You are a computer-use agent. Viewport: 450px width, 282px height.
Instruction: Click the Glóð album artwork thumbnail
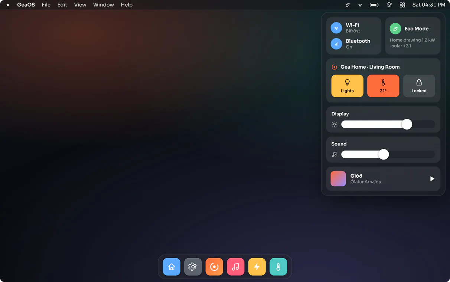[338, 179]
